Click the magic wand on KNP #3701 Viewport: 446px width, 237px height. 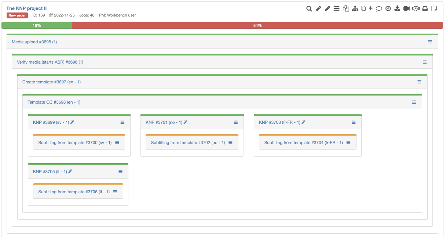186,122
